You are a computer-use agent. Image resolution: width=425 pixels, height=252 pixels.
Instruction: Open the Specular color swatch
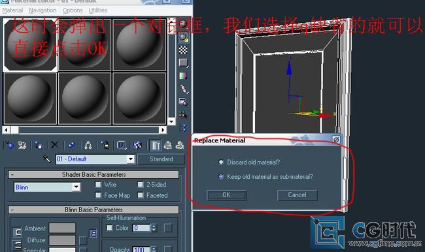[62, 249]
